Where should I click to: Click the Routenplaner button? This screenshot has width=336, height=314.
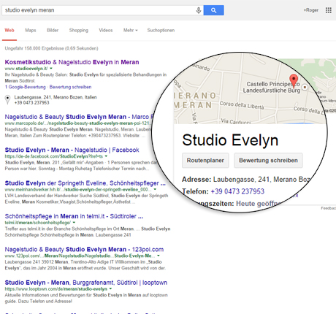pyautogui.click(x=205, y=161)
